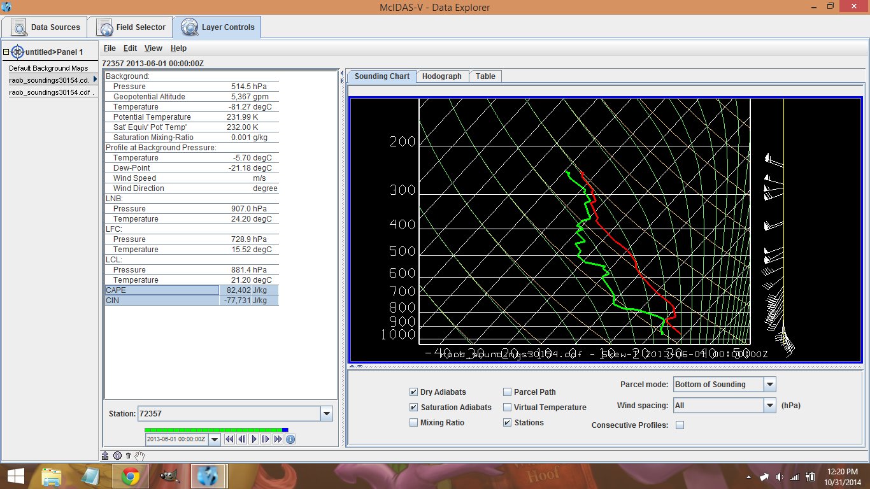
Task: Select the Sounding Chart tab
Action: (x=382, y=76)
